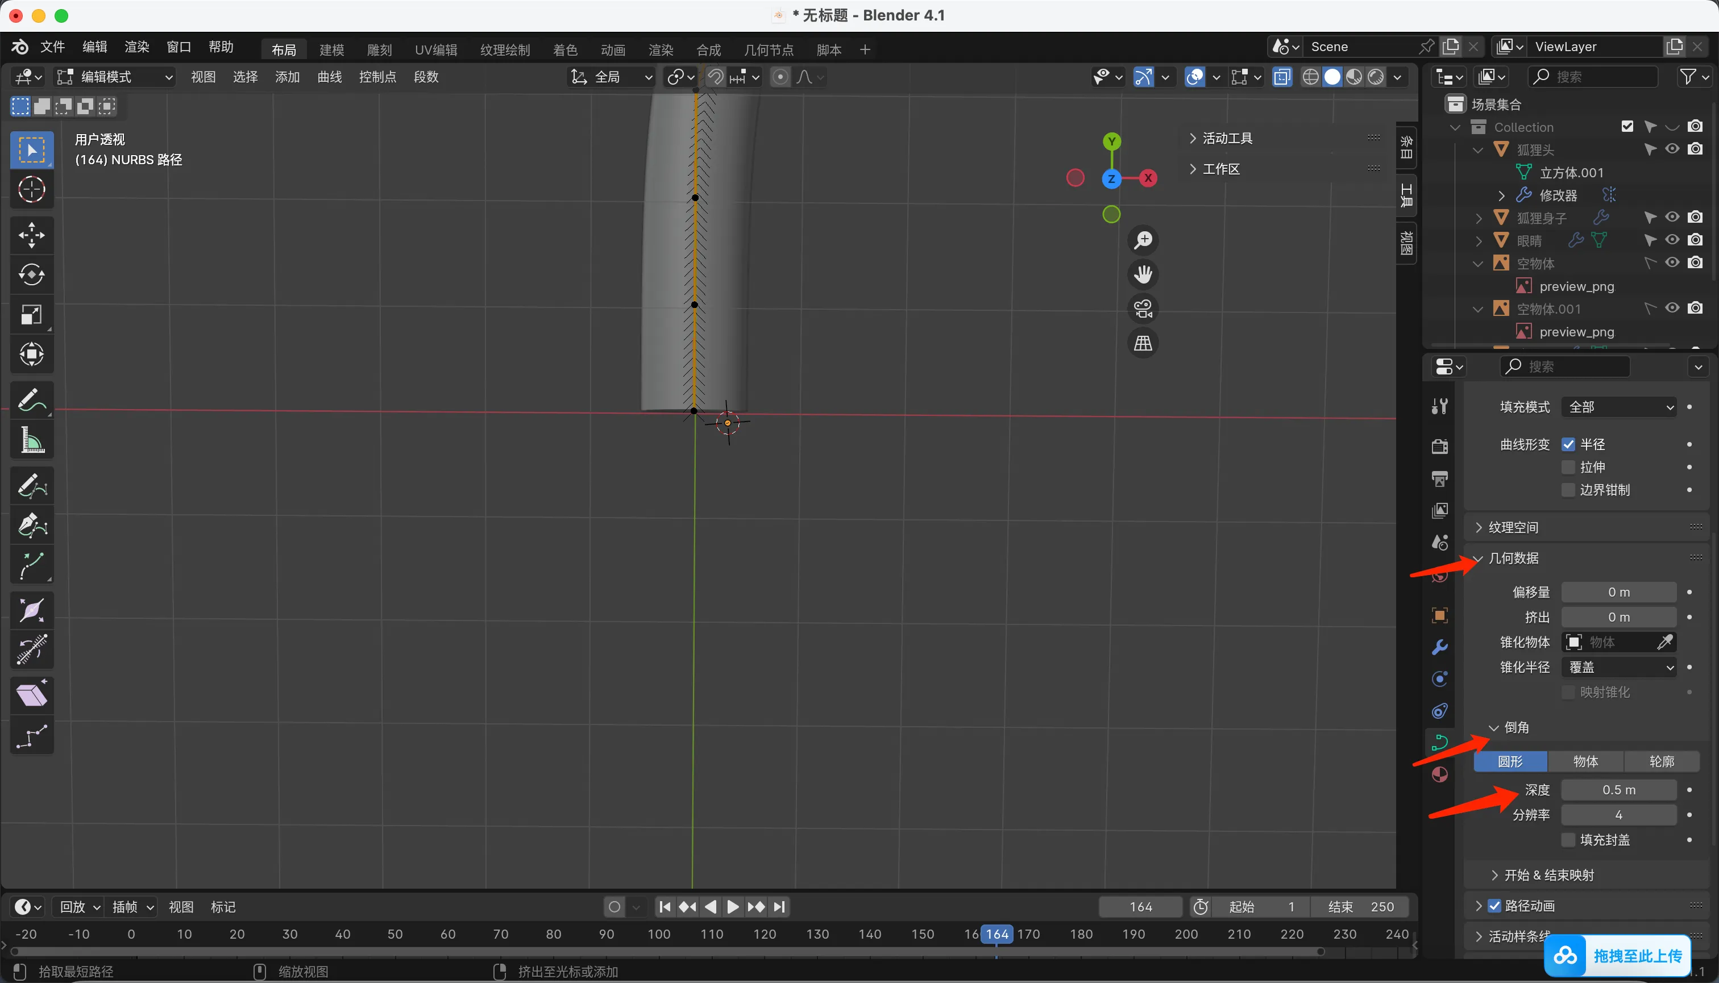
Task: Pick the Measure tool icon
Action: tap(32, 441)
